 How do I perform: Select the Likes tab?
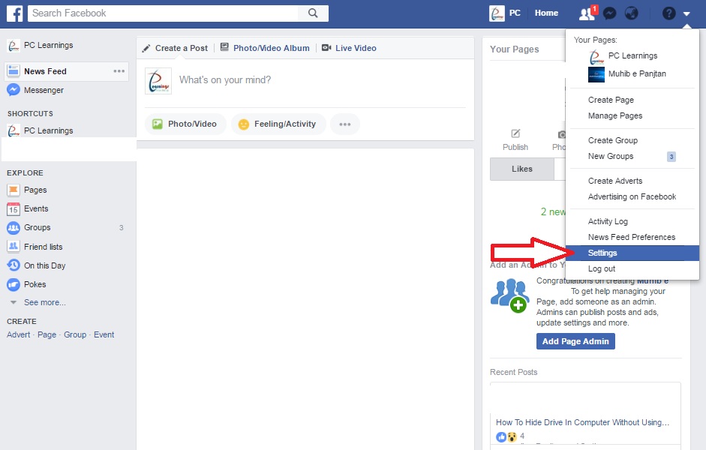pos(522,169)
